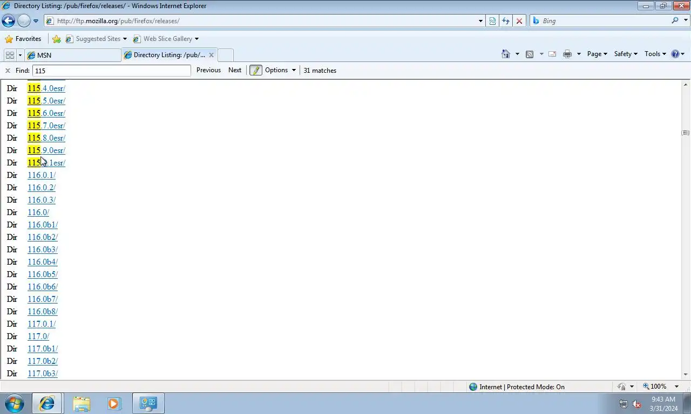Viewport: 691px width, 414px height.
Task: Click the scroll down arrow of the page scrollbar
Action: (686, 375)
